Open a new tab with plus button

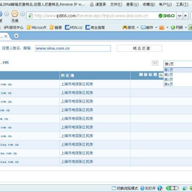tap(16, 36)
